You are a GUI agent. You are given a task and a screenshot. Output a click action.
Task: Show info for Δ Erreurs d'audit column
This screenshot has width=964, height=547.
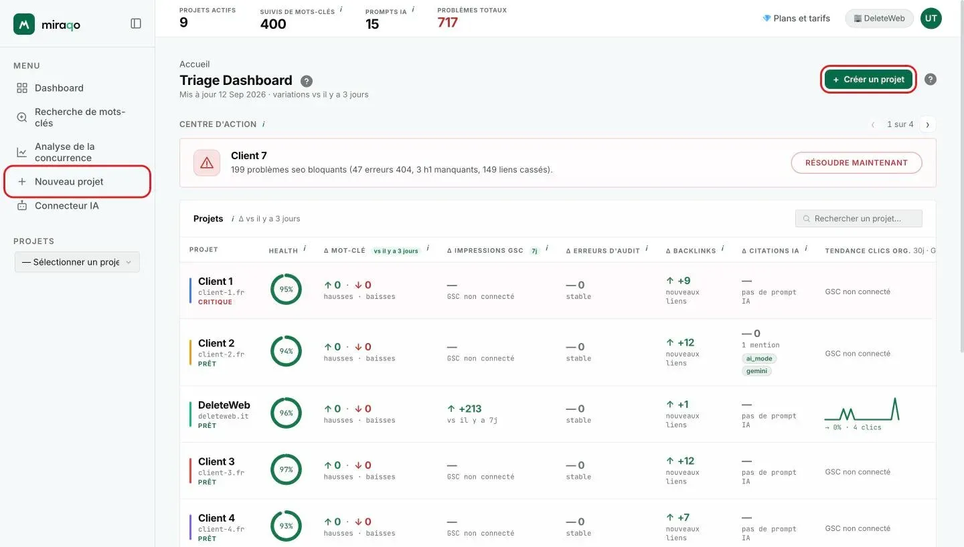point(647,248)
